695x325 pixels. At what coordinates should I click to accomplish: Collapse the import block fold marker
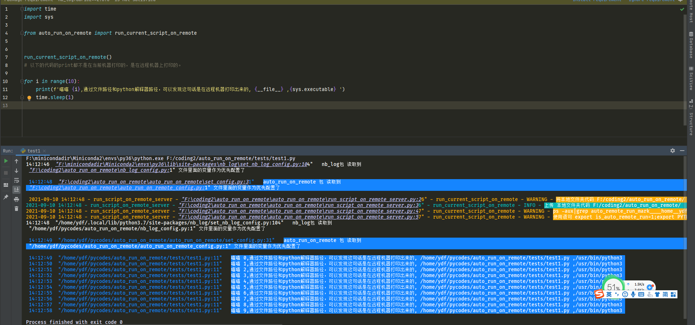pos(22,9)
